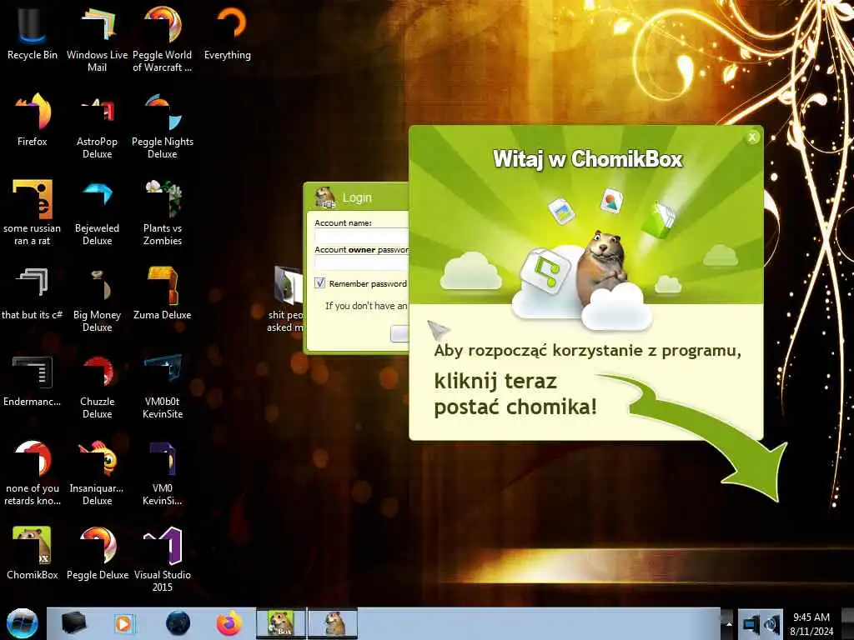The image size is (854, 640).
Task: Toggle the Remember password checkbox
Action: click(320, 283)
